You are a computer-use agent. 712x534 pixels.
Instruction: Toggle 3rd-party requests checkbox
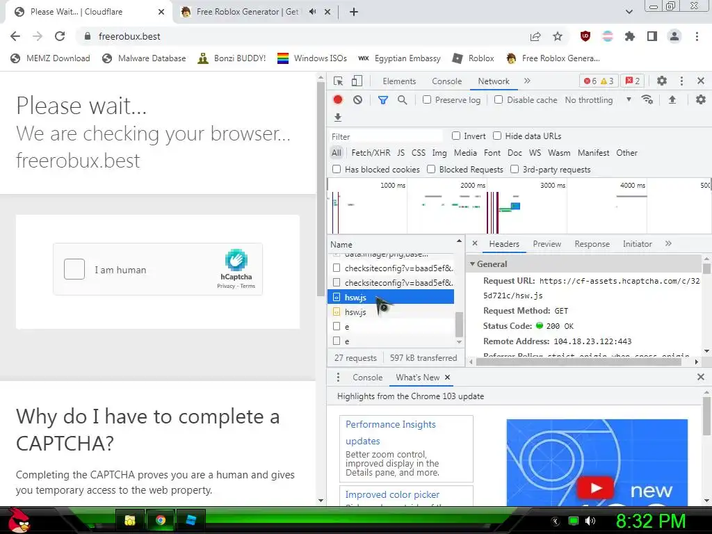tap(515, 170)
